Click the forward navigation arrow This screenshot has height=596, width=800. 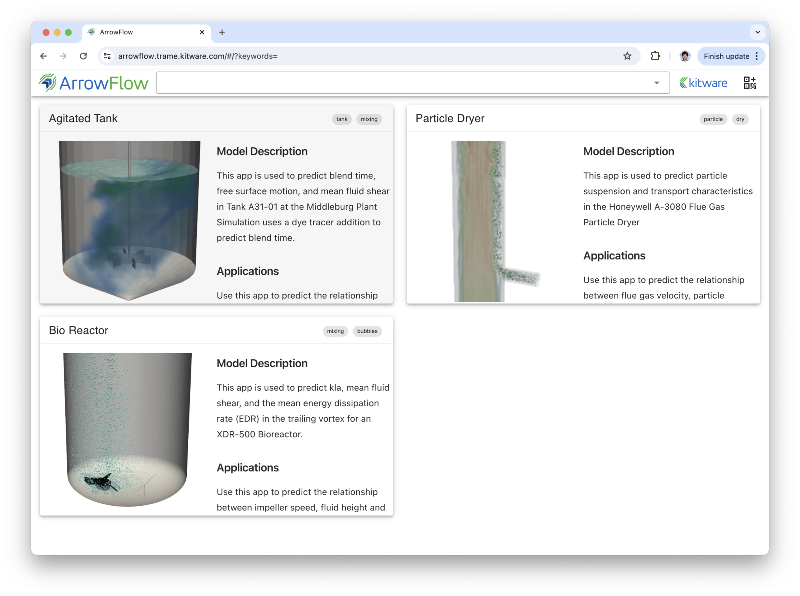click(63, 56)
